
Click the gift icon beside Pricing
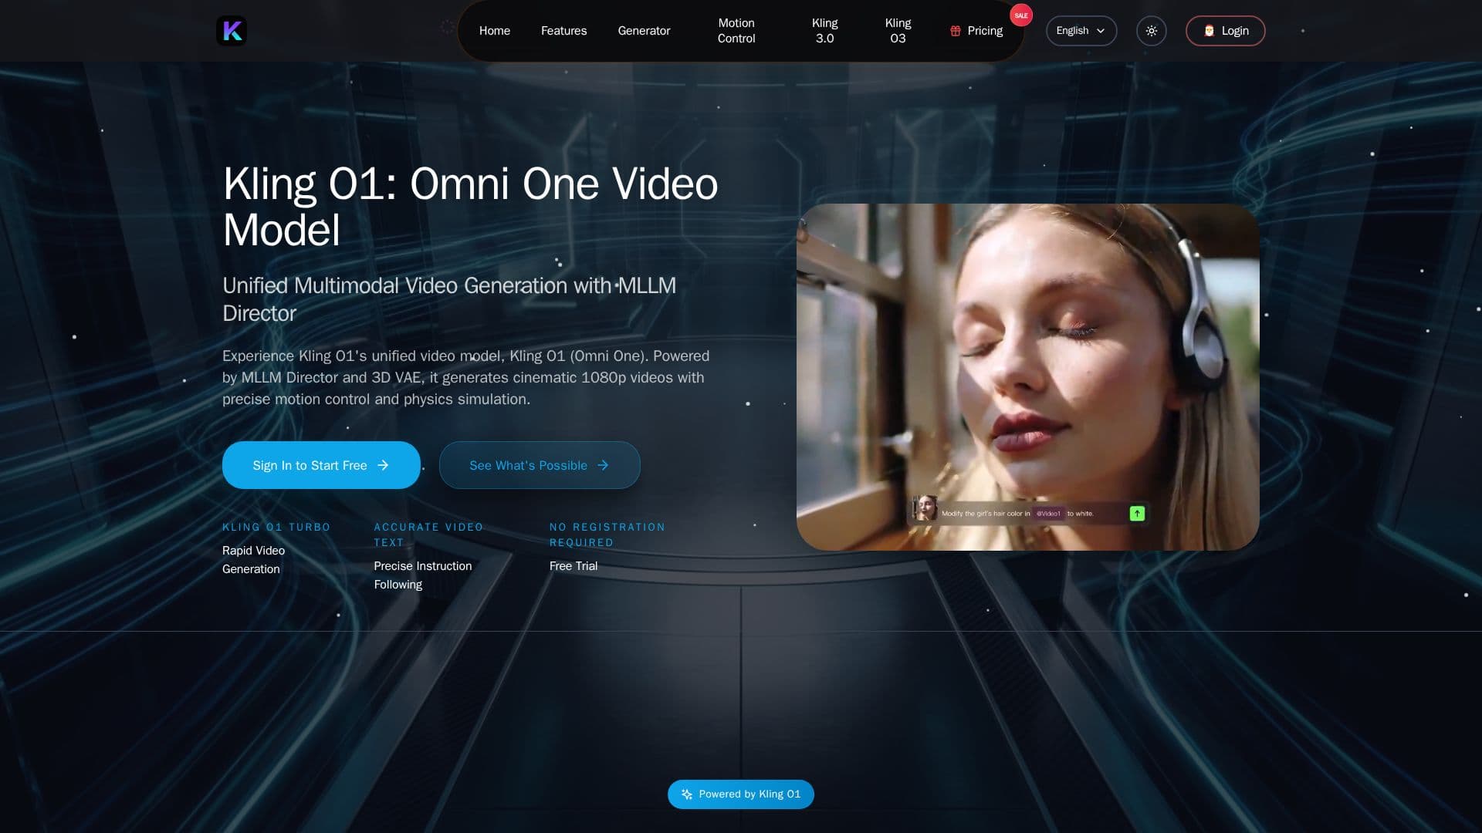click(956, 31)
